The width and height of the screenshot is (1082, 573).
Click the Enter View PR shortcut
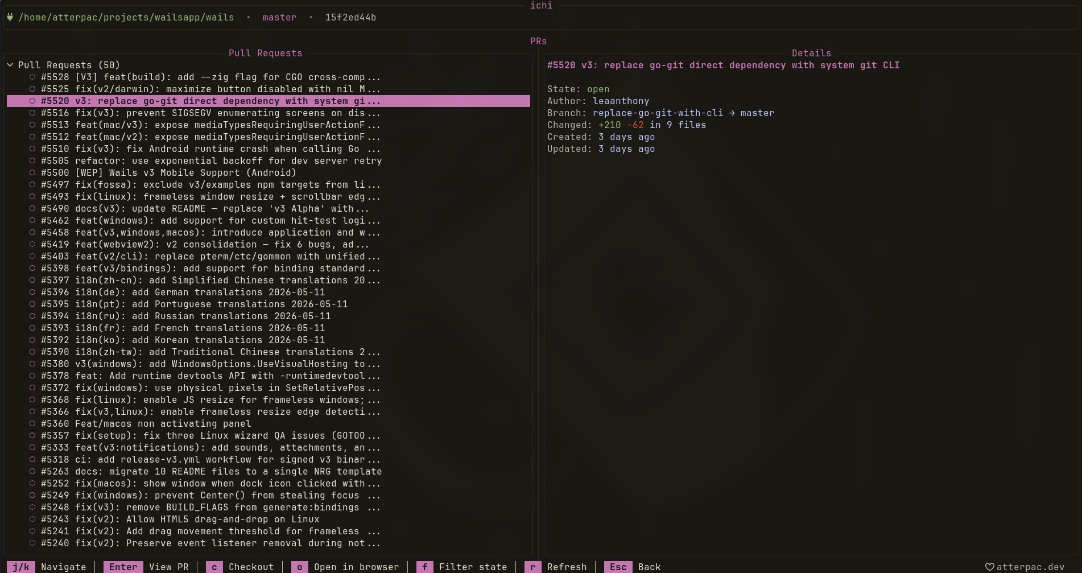[x=146, y=567]
